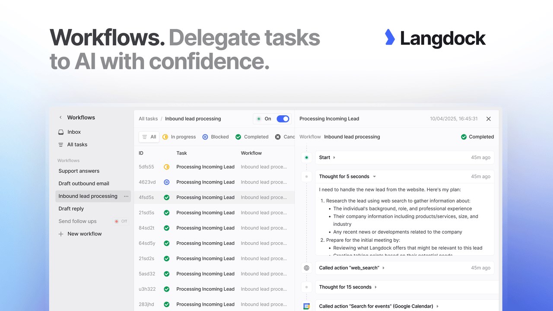The width and height of the screenshot is (553, 311).
Task: Click the Google Calendar icon in the timeline
Action: pyautogui.click(x=307, y=306)
